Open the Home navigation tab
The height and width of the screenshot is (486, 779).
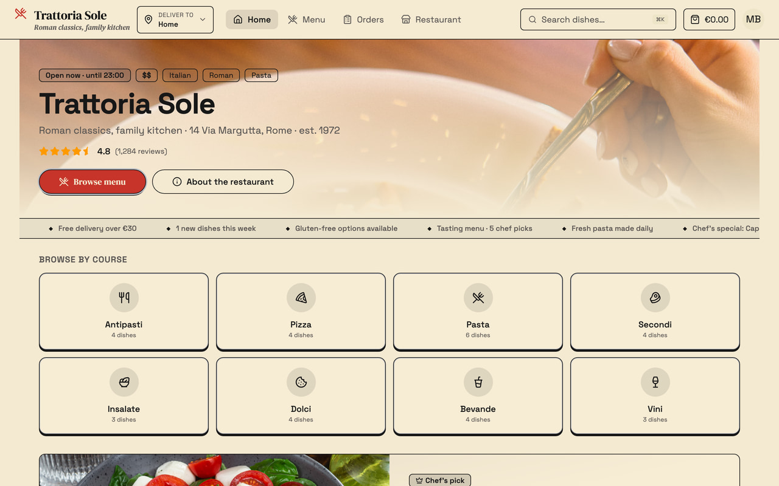click(x=252, y=19)
